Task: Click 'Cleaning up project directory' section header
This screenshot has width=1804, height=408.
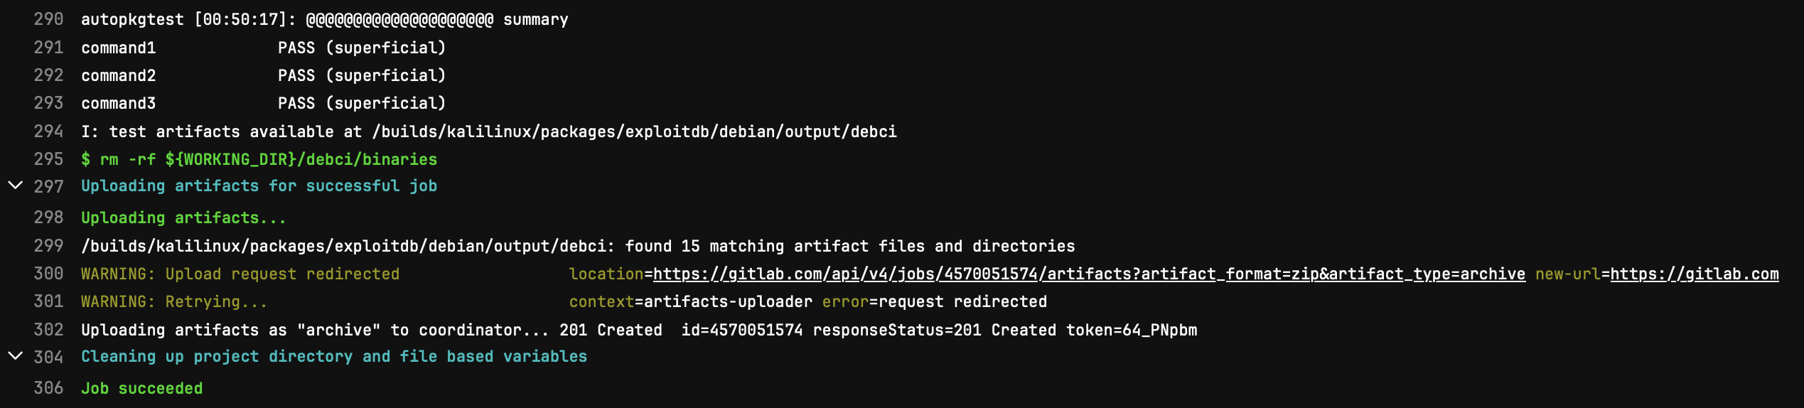Action: click(333, 357)
